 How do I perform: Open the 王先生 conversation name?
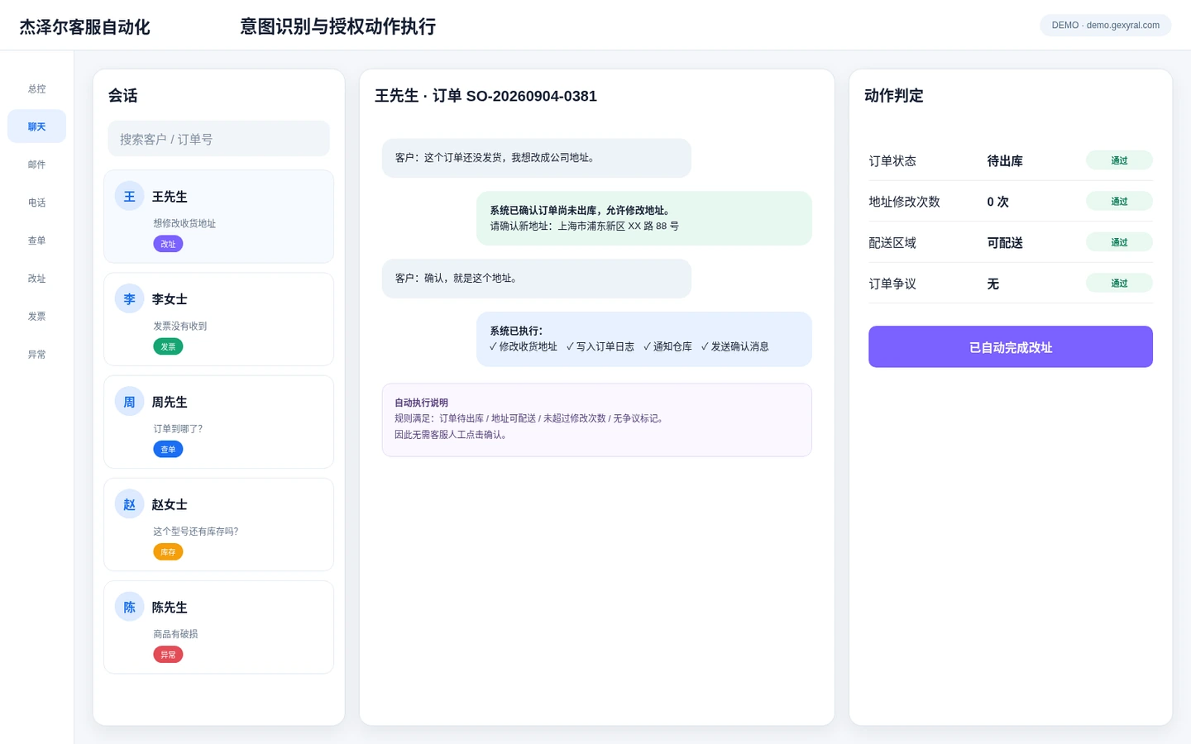click(170, 197)
